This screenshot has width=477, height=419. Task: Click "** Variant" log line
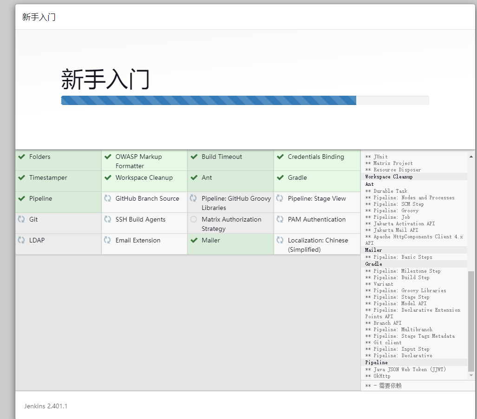(x=379, y=284)
